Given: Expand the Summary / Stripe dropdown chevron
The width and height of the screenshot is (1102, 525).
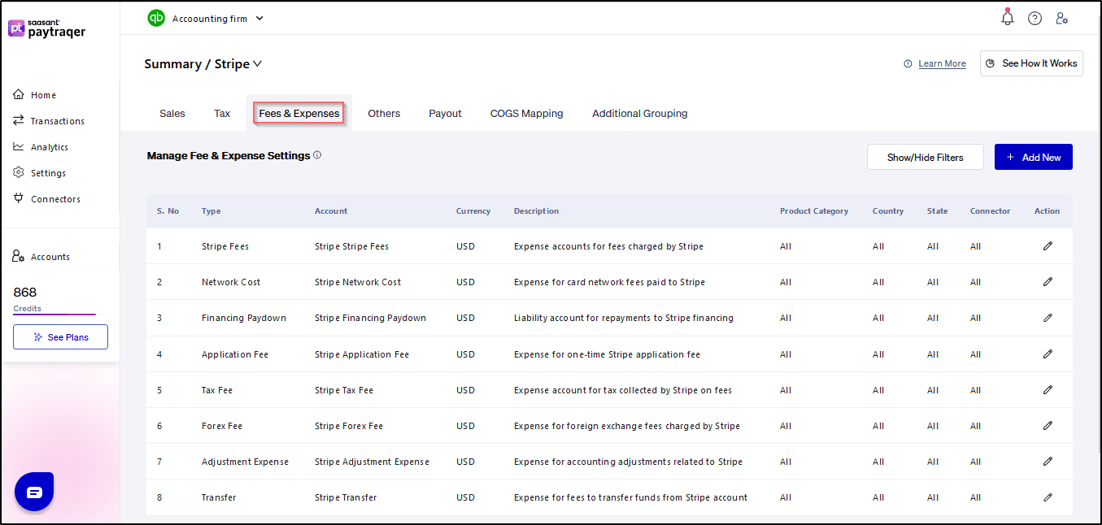Looking at the screenshot, I should pyautogui.click(x=257, y=63).
